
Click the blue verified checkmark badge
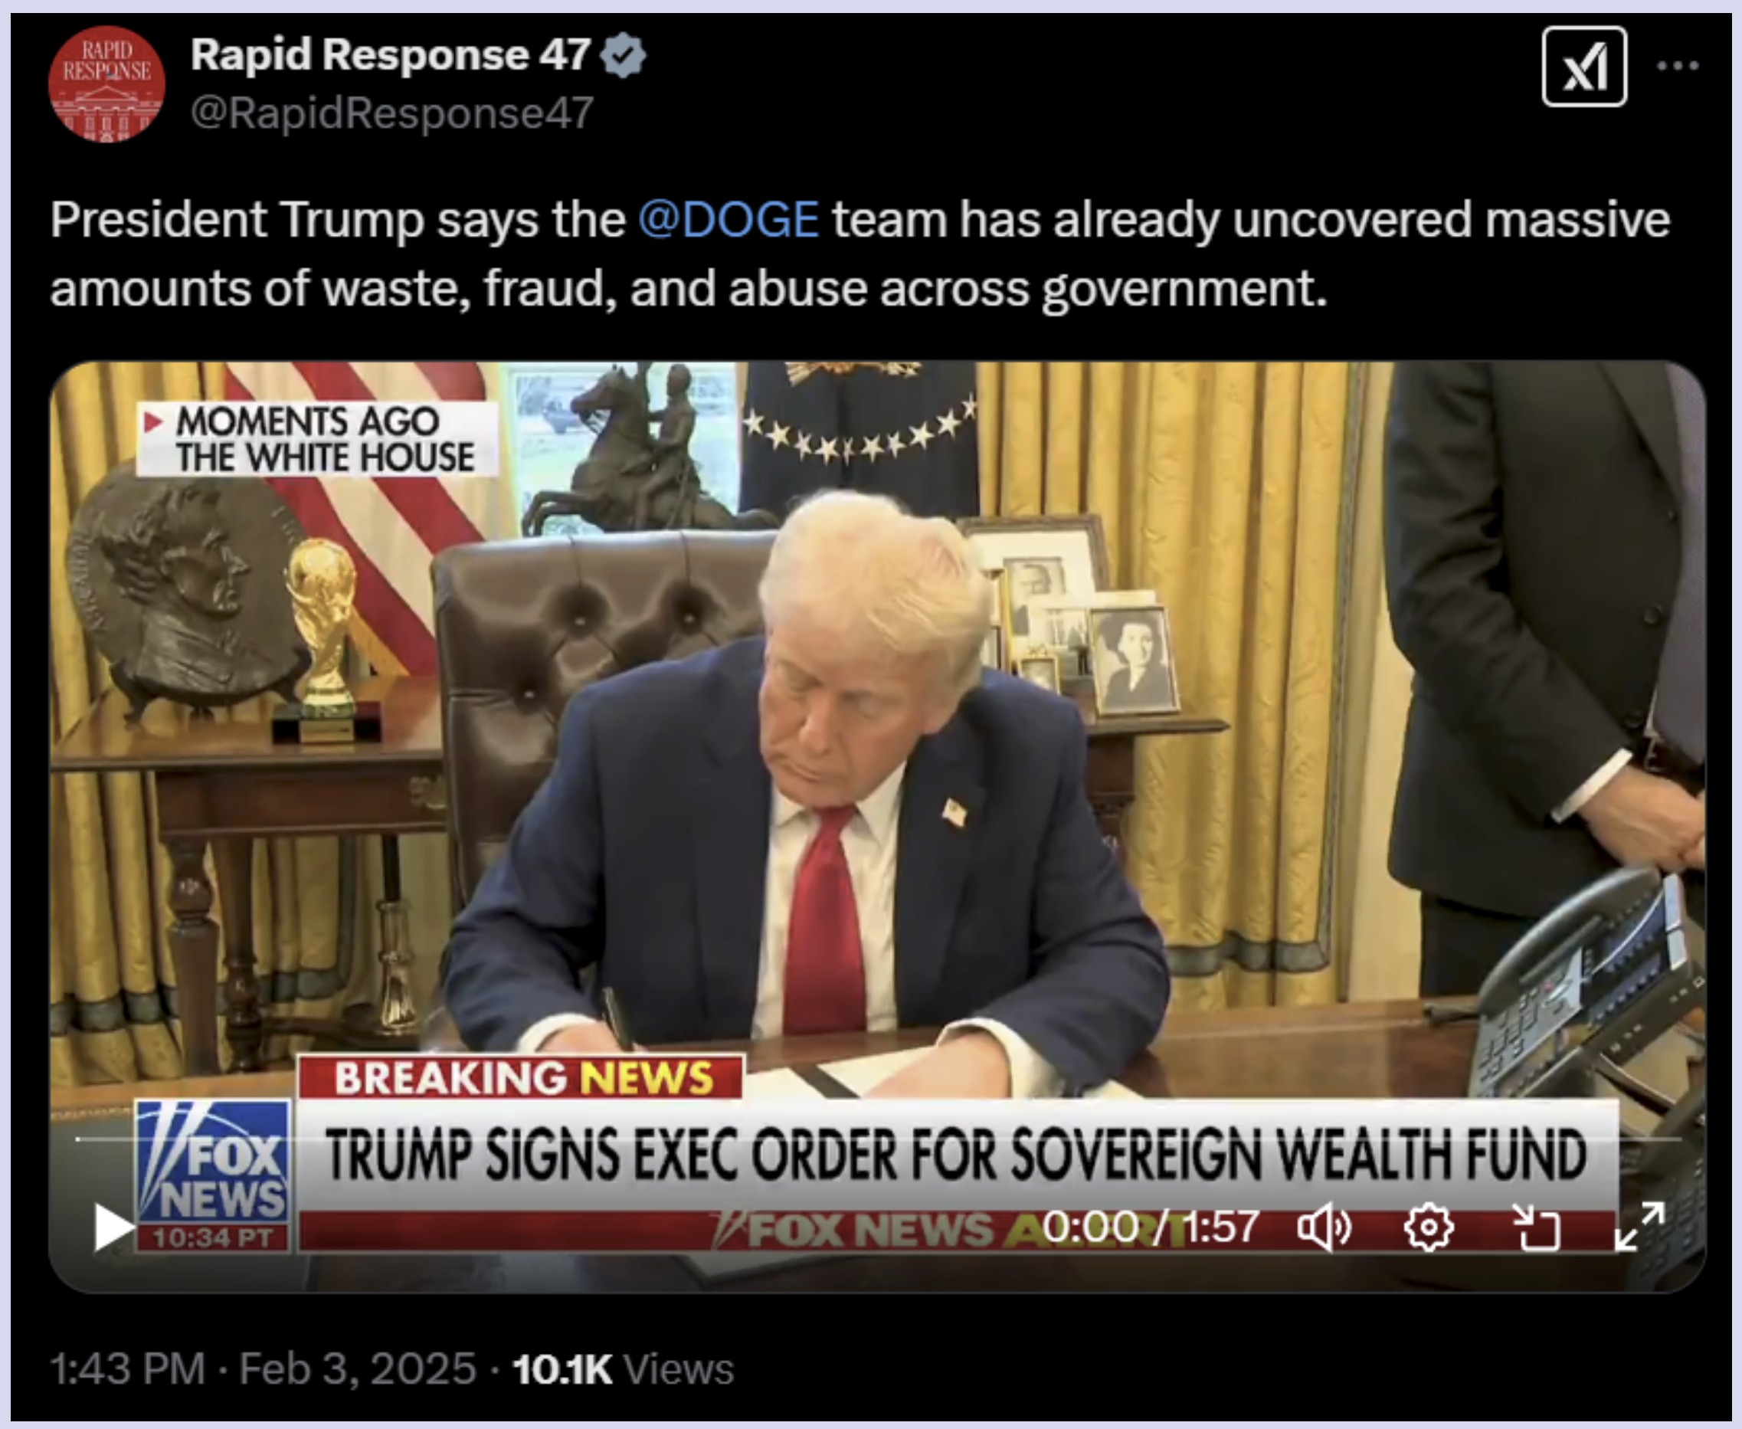623,55
